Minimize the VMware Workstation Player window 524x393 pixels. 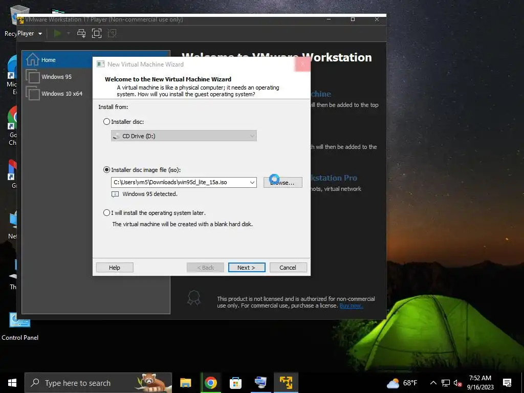[329, 19]
